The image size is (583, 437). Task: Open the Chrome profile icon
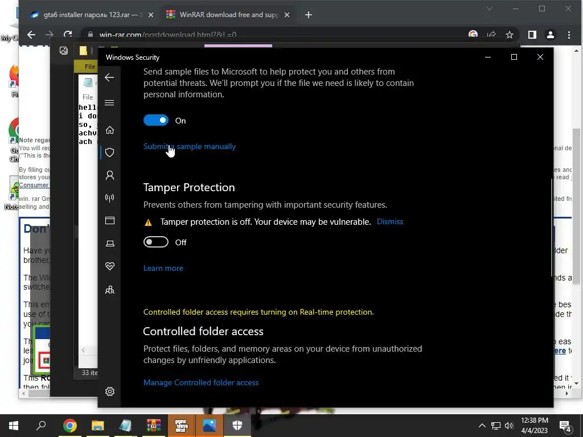click(x=551, y=35)
